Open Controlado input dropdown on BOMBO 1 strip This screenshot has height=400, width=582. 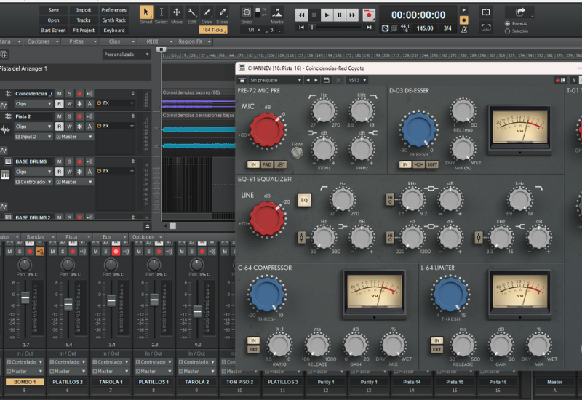pos(25,361)
